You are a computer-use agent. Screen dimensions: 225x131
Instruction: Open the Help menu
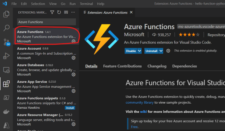(100, 4)
